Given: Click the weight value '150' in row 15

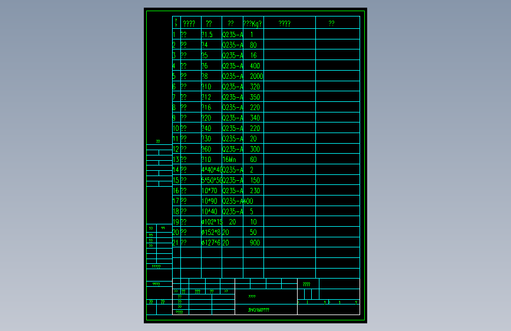Looking at the screenshot, I should coord(255,180).
